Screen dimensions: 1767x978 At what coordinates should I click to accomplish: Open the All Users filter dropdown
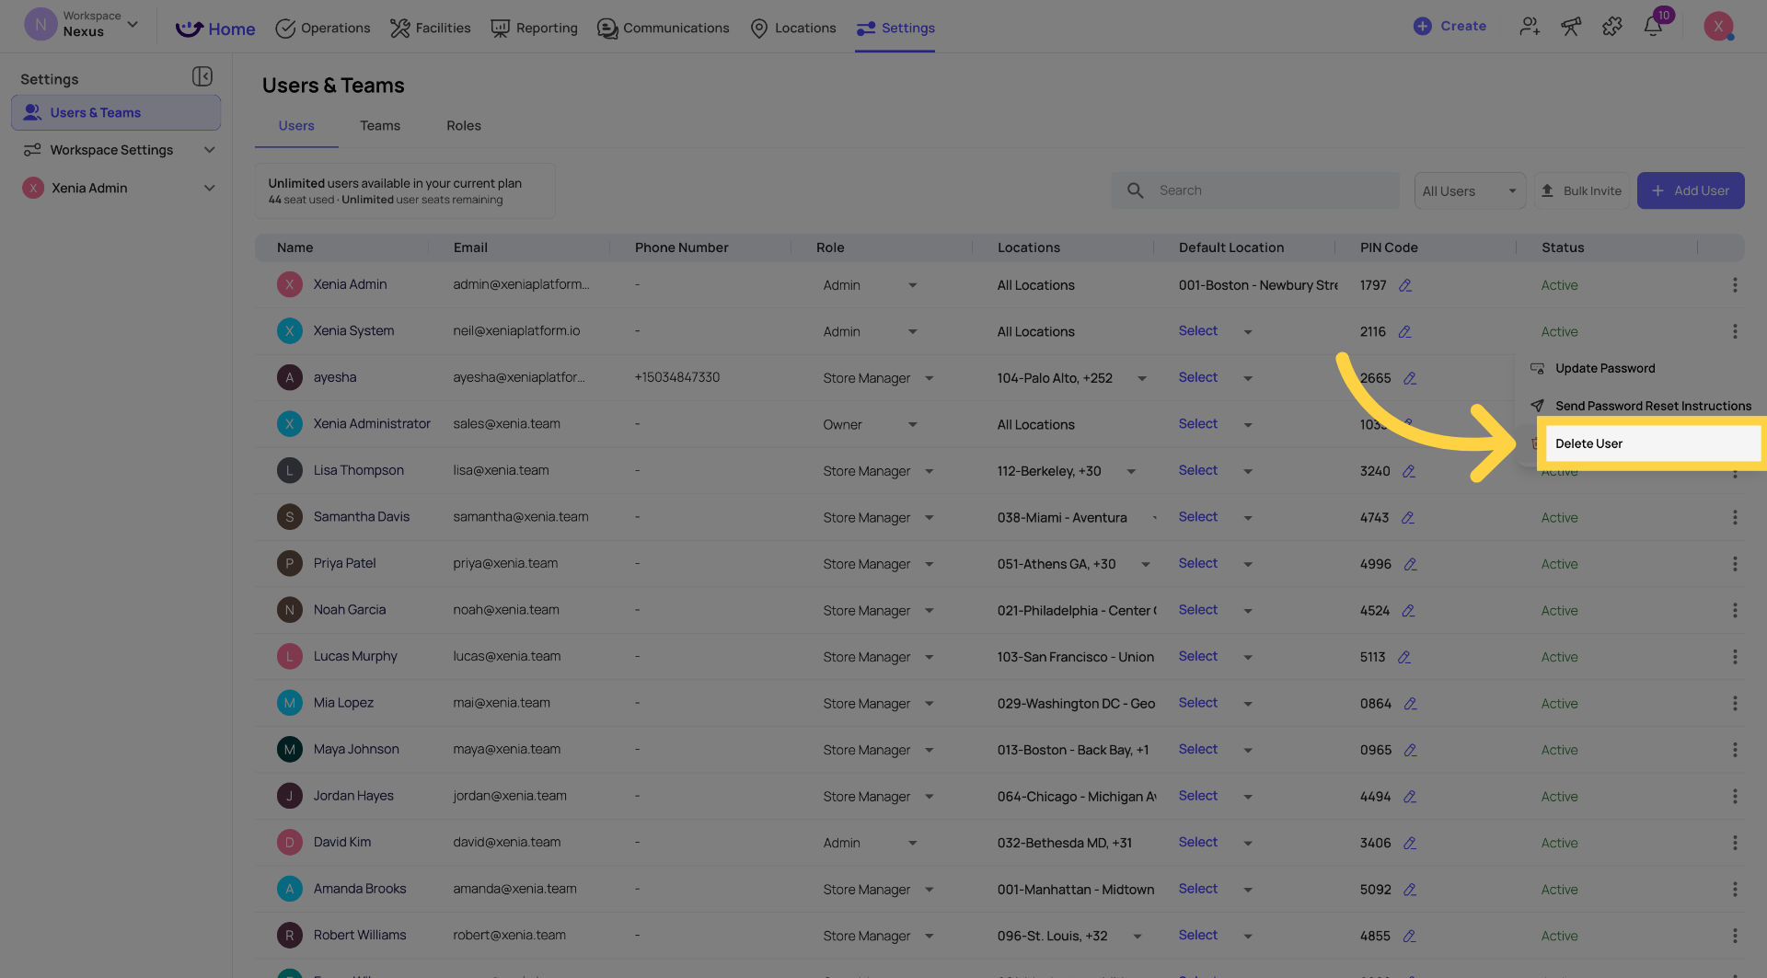point(1470,190)
